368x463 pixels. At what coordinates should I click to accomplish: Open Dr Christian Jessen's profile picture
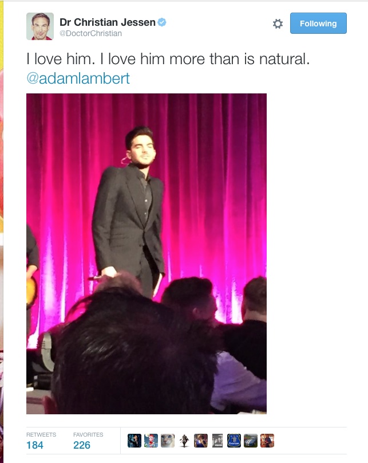click(40, 26)
